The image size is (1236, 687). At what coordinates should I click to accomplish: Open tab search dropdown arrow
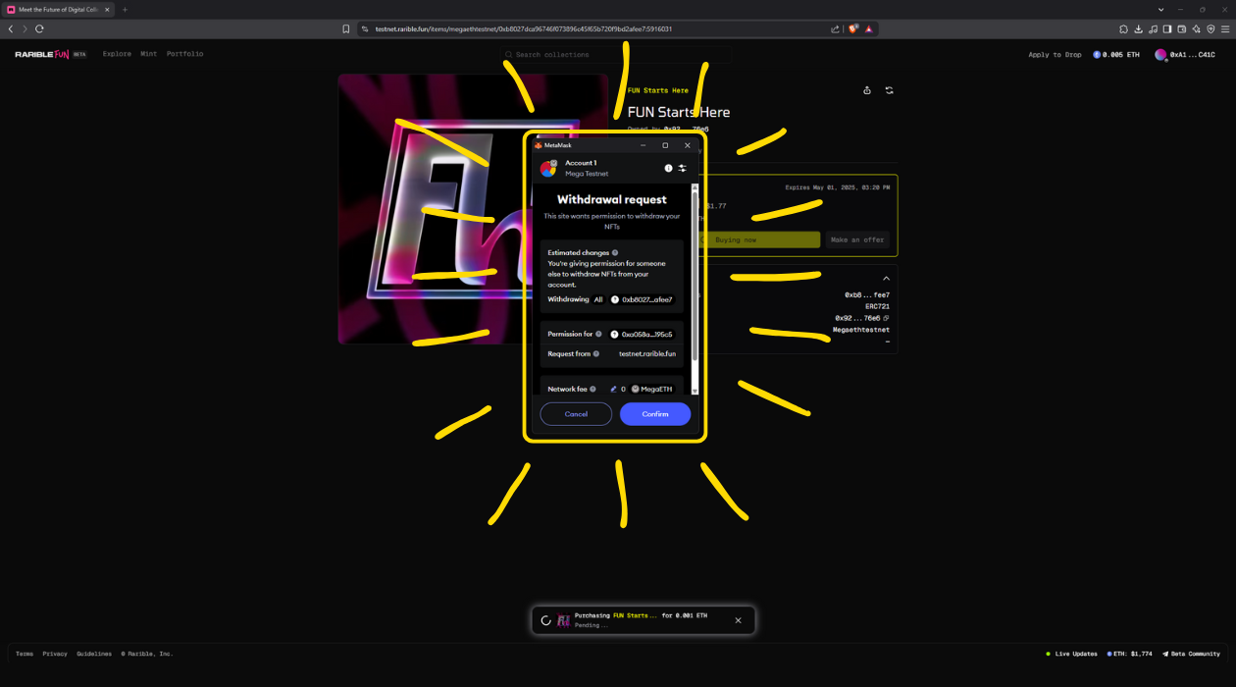[x=1161, y=9]
